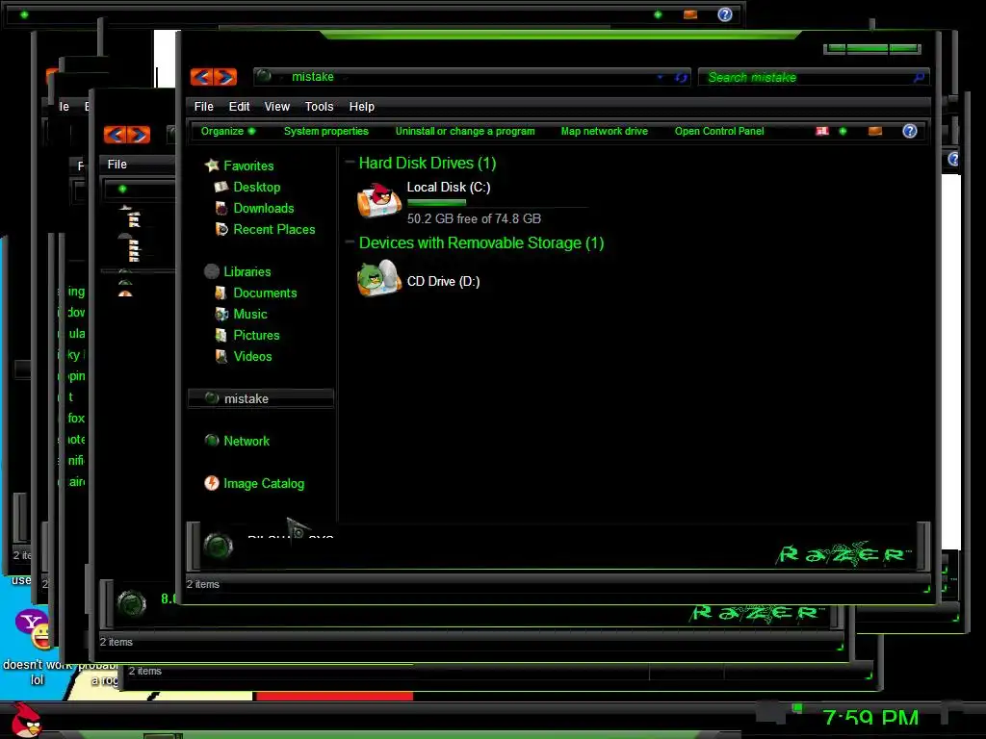This screenshot has width=986, height=739.
Task: Click the Pictures library icon
Action: tap(221, 335)
